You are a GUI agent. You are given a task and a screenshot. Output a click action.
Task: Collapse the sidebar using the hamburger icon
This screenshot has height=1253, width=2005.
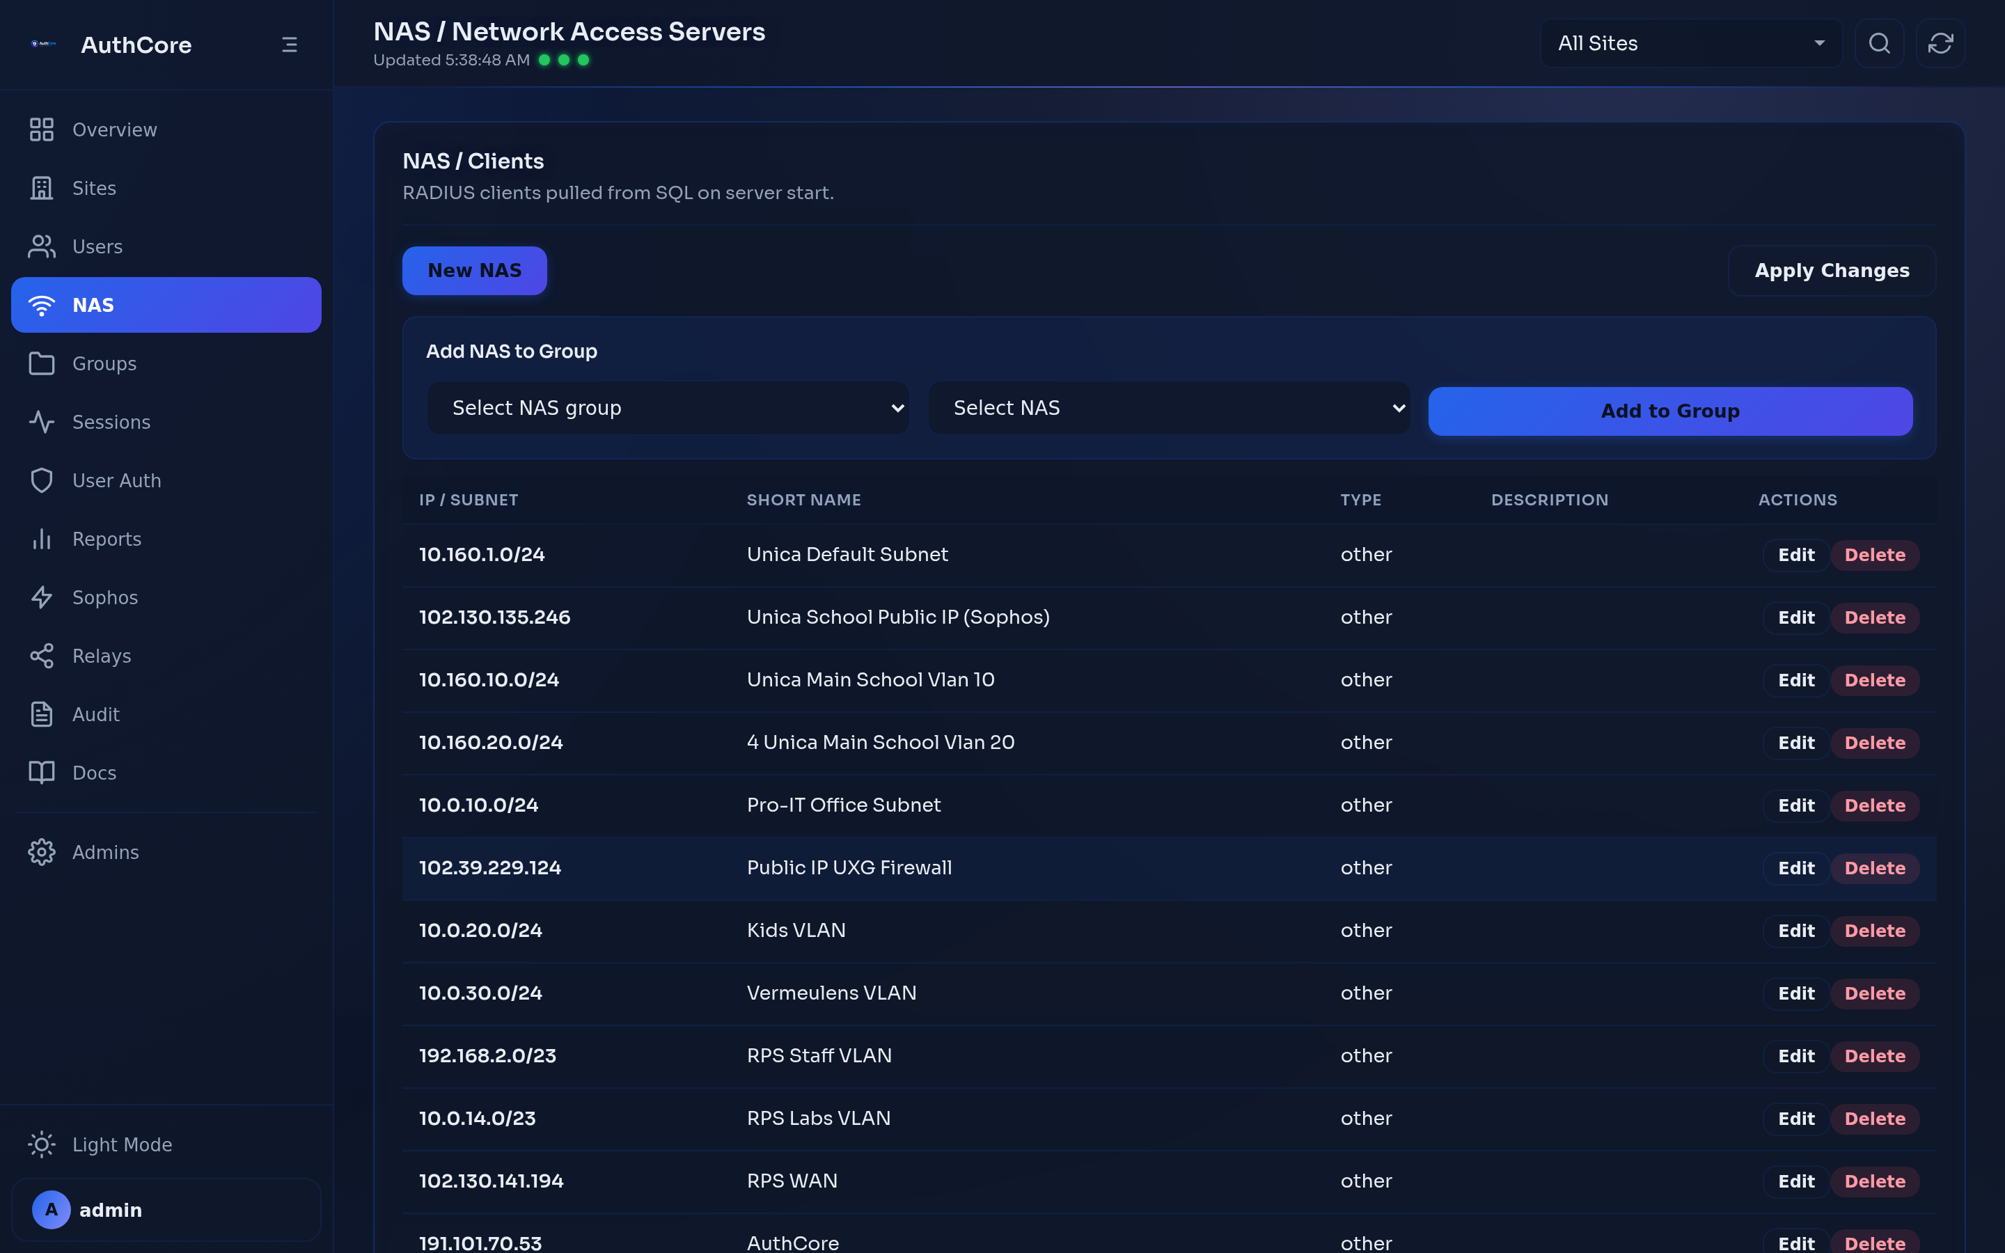click(289, 44)
